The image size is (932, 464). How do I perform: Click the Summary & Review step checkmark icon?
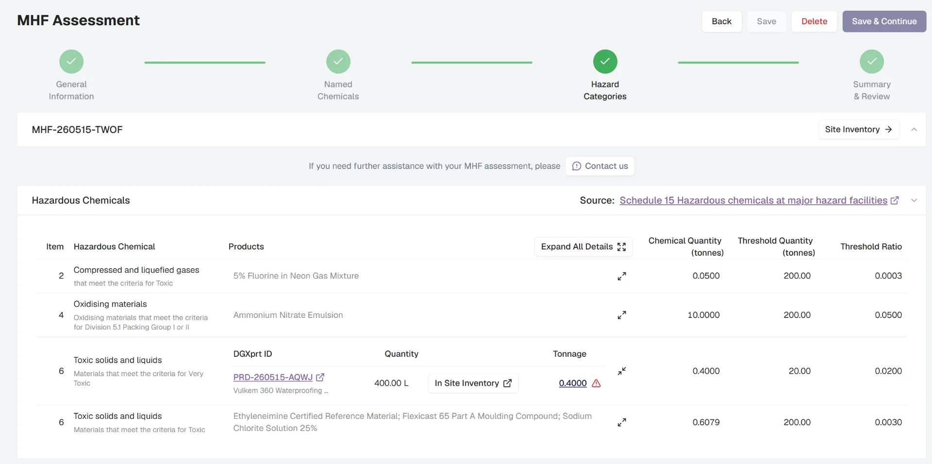[872, 62]
